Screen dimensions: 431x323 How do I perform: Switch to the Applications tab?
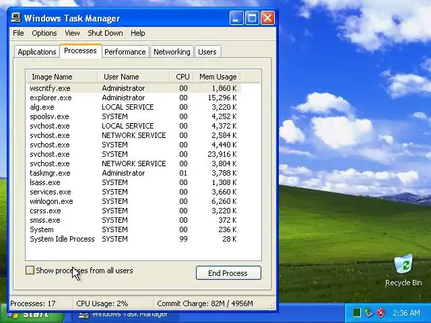point(37,52)
